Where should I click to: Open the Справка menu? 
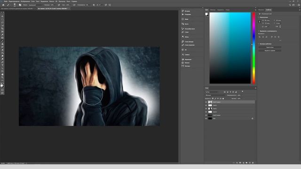[x=74, y=1]
